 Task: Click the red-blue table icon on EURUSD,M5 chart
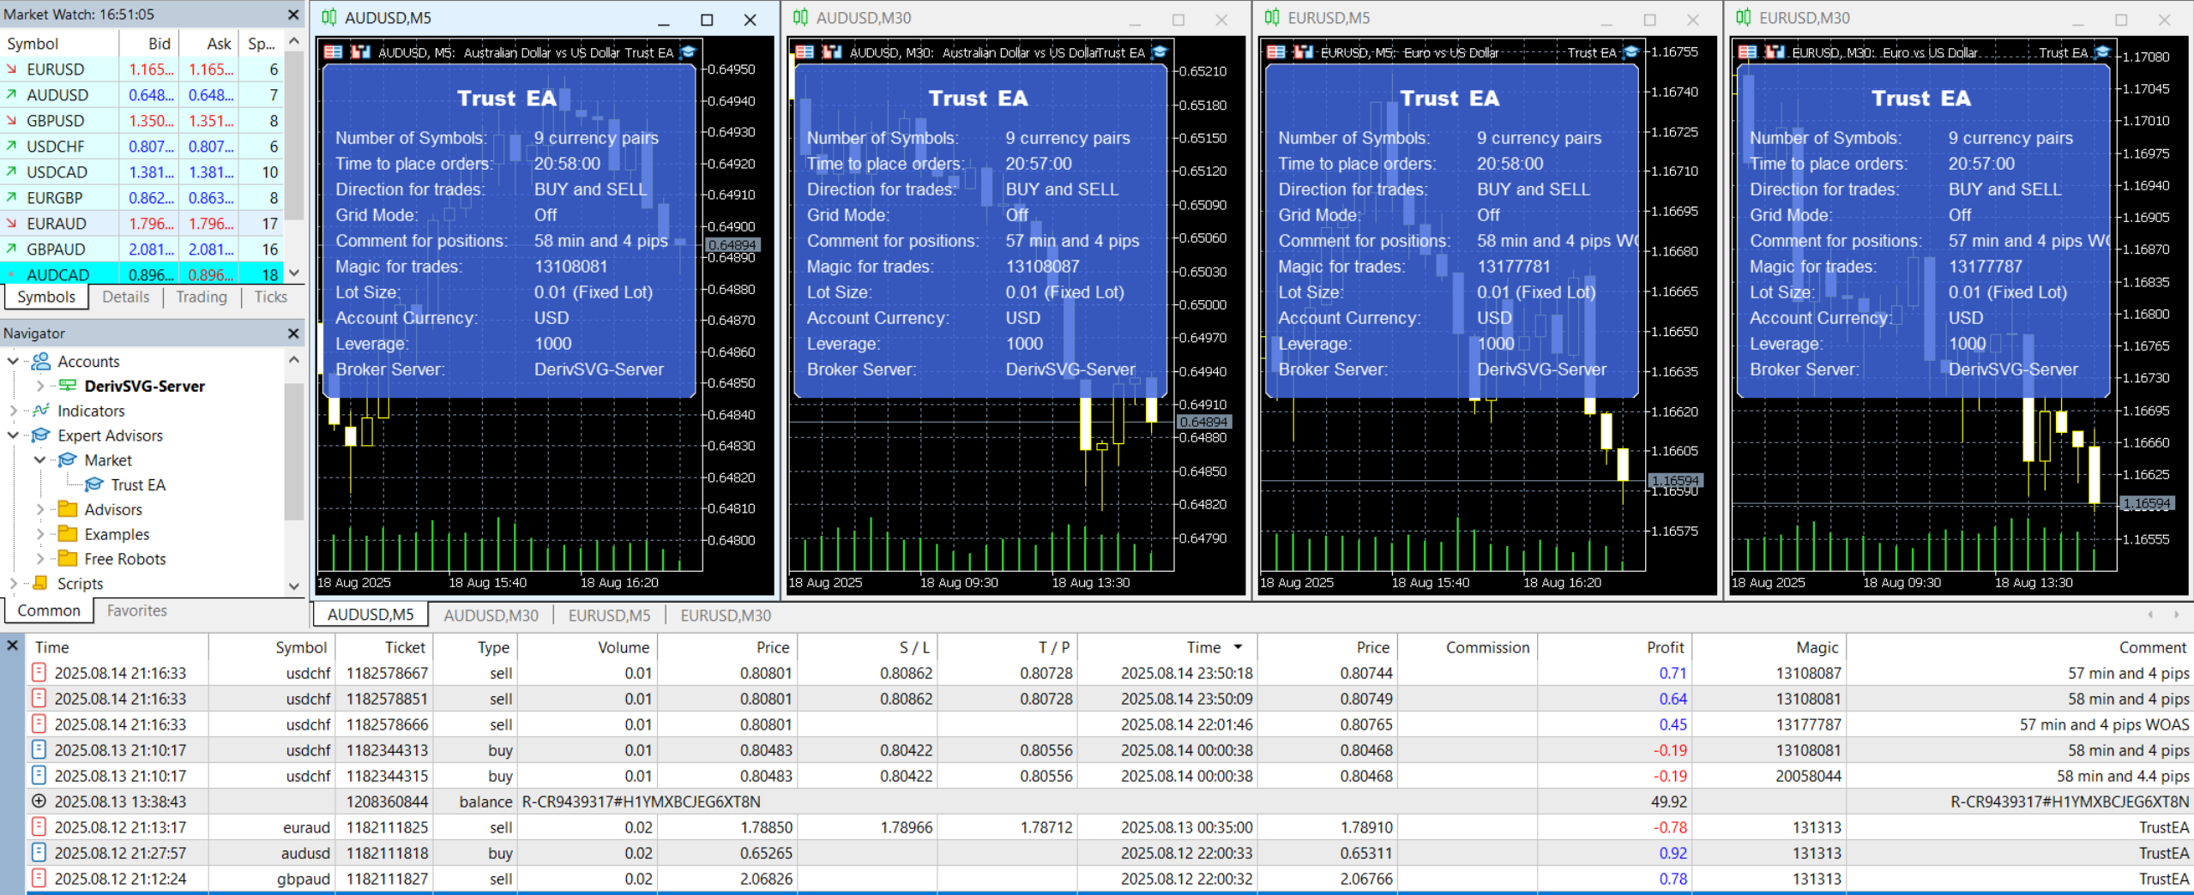(1276, 52)
